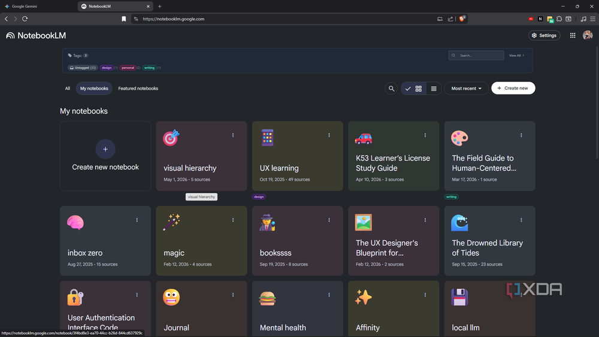599x337 pixels.
Task: Open the magic notebook title
Action: pyautogui.click(x=174, y=253)
